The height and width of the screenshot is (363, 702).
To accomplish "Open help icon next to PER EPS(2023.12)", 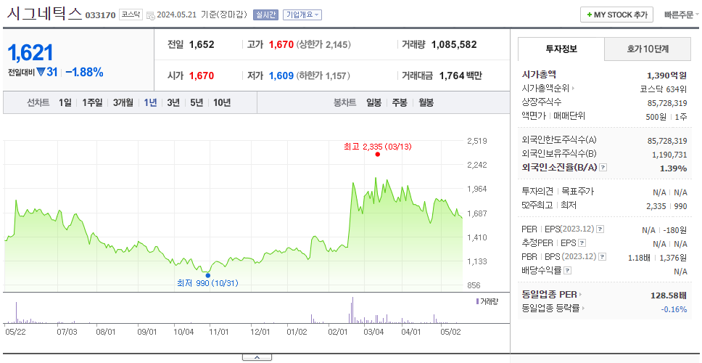I will tap(600, 229).
